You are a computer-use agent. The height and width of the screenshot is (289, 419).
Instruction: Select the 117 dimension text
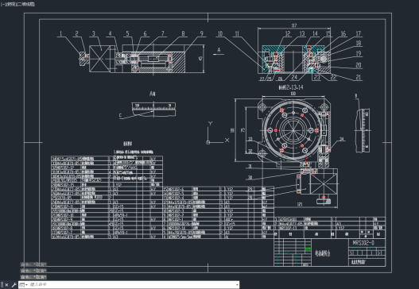click(294, 25)
